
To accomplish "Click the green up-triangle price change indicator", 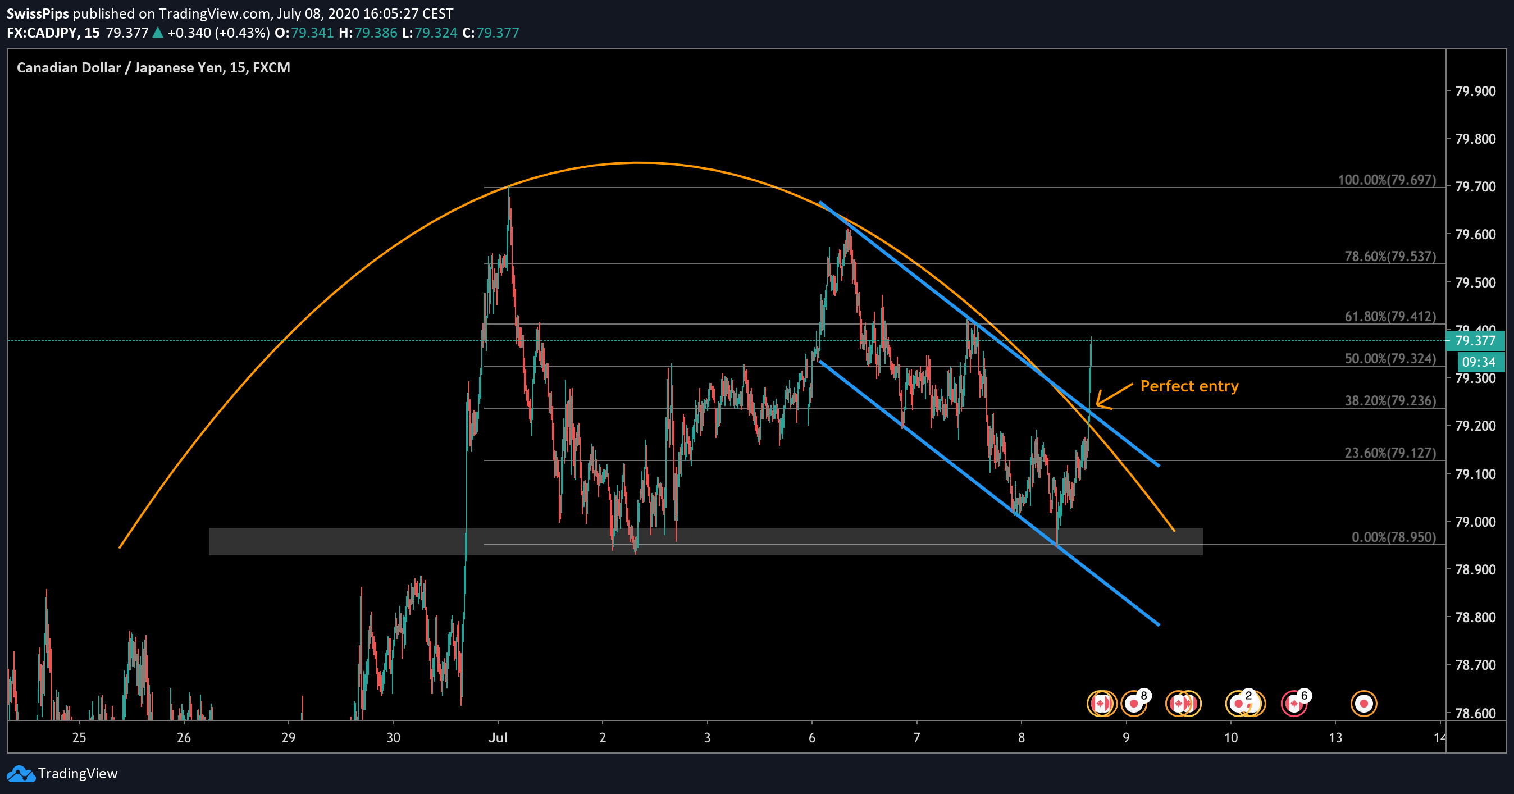I will (157, 33).
